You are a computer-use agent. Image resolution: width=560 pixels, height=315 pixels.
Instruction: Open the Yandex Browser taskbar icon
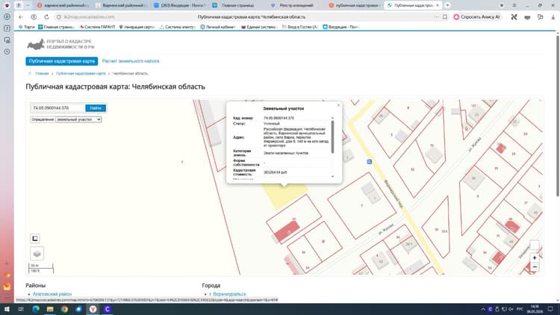coord(93,309)
